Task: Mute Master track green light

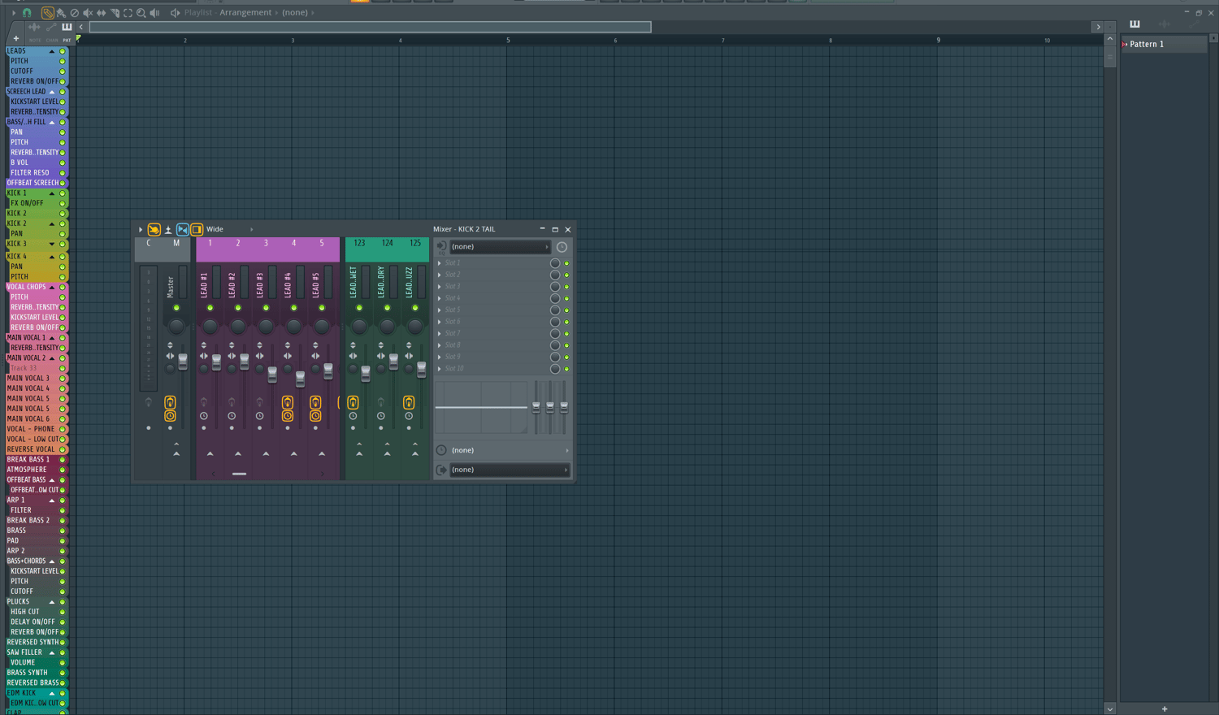Action: pos(176,308)
